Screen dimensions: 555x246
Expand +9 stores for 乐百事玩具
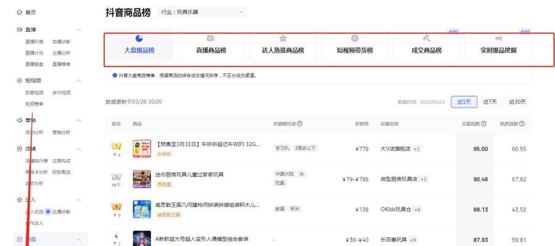[413, 240]
